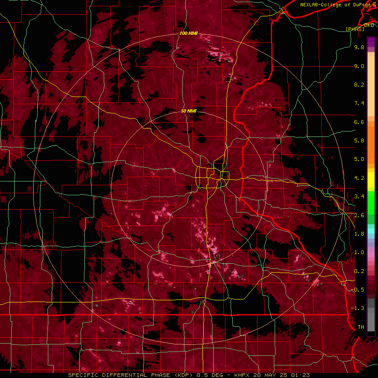
Task: Click the 0.2 value on color scale
Action: click(359, 271)
